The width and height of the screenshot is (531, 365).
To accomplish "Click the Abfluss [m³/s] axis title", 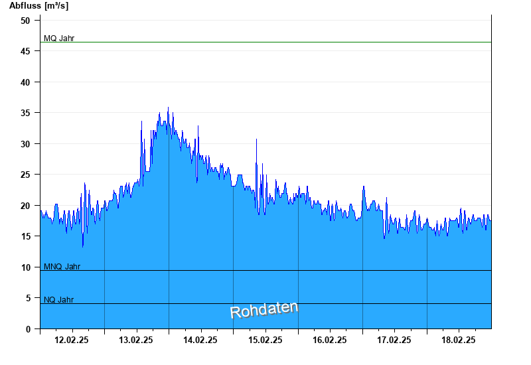I will pos(39,6).
